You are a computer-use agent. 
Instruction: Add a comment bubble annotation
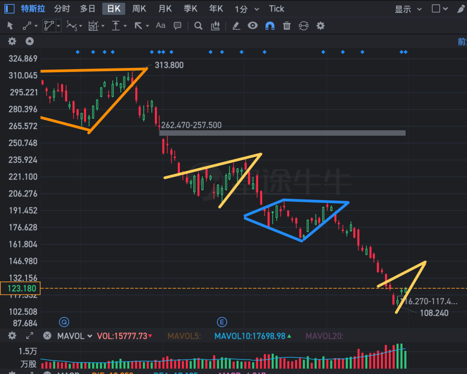click(x=178, y=26)
